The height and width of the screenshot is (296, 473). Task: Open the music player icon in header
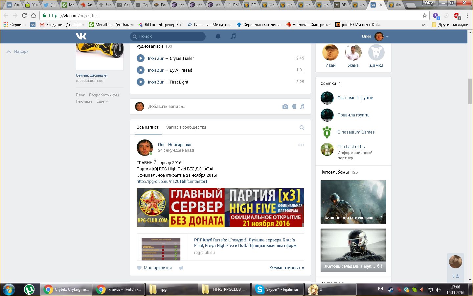[233, 37]
